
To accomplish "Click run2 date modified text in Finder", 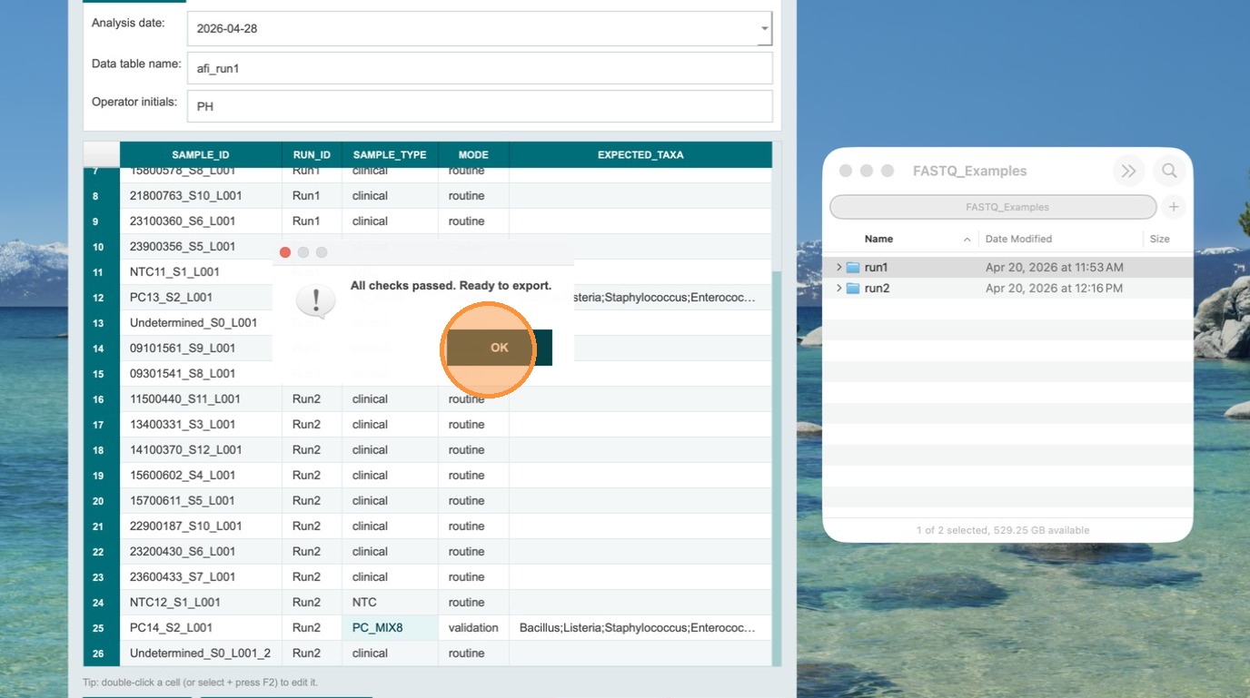I will coord(1054,289).
